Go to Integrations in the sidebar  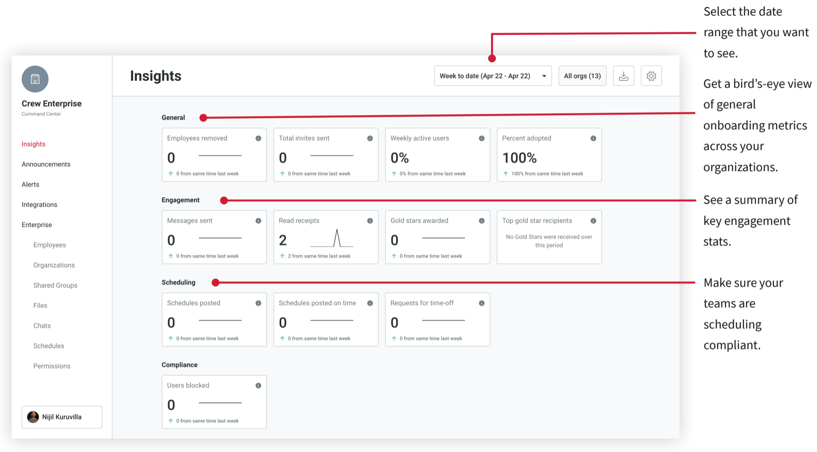coord(40,205)
